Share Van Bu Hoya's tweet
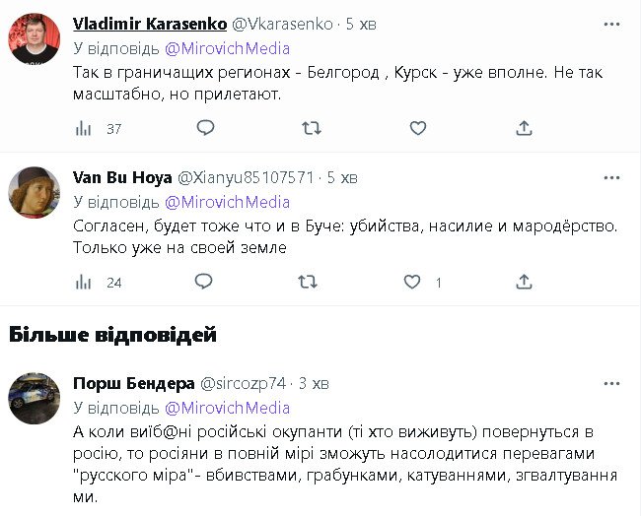 click(x=524, y=282)
